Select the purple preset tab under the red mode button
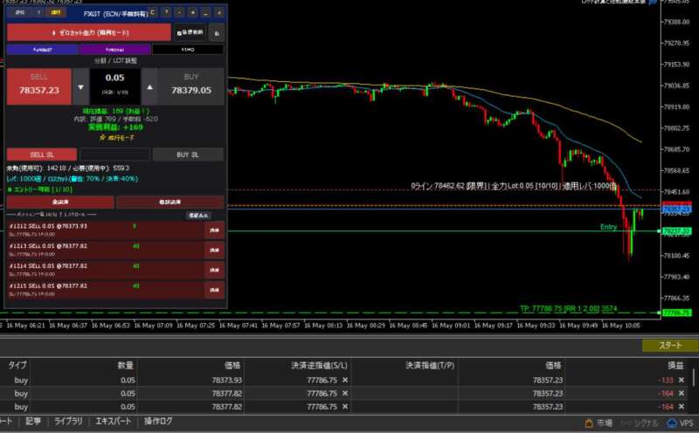The image size is (699, 433). click(x=114, y=50)
